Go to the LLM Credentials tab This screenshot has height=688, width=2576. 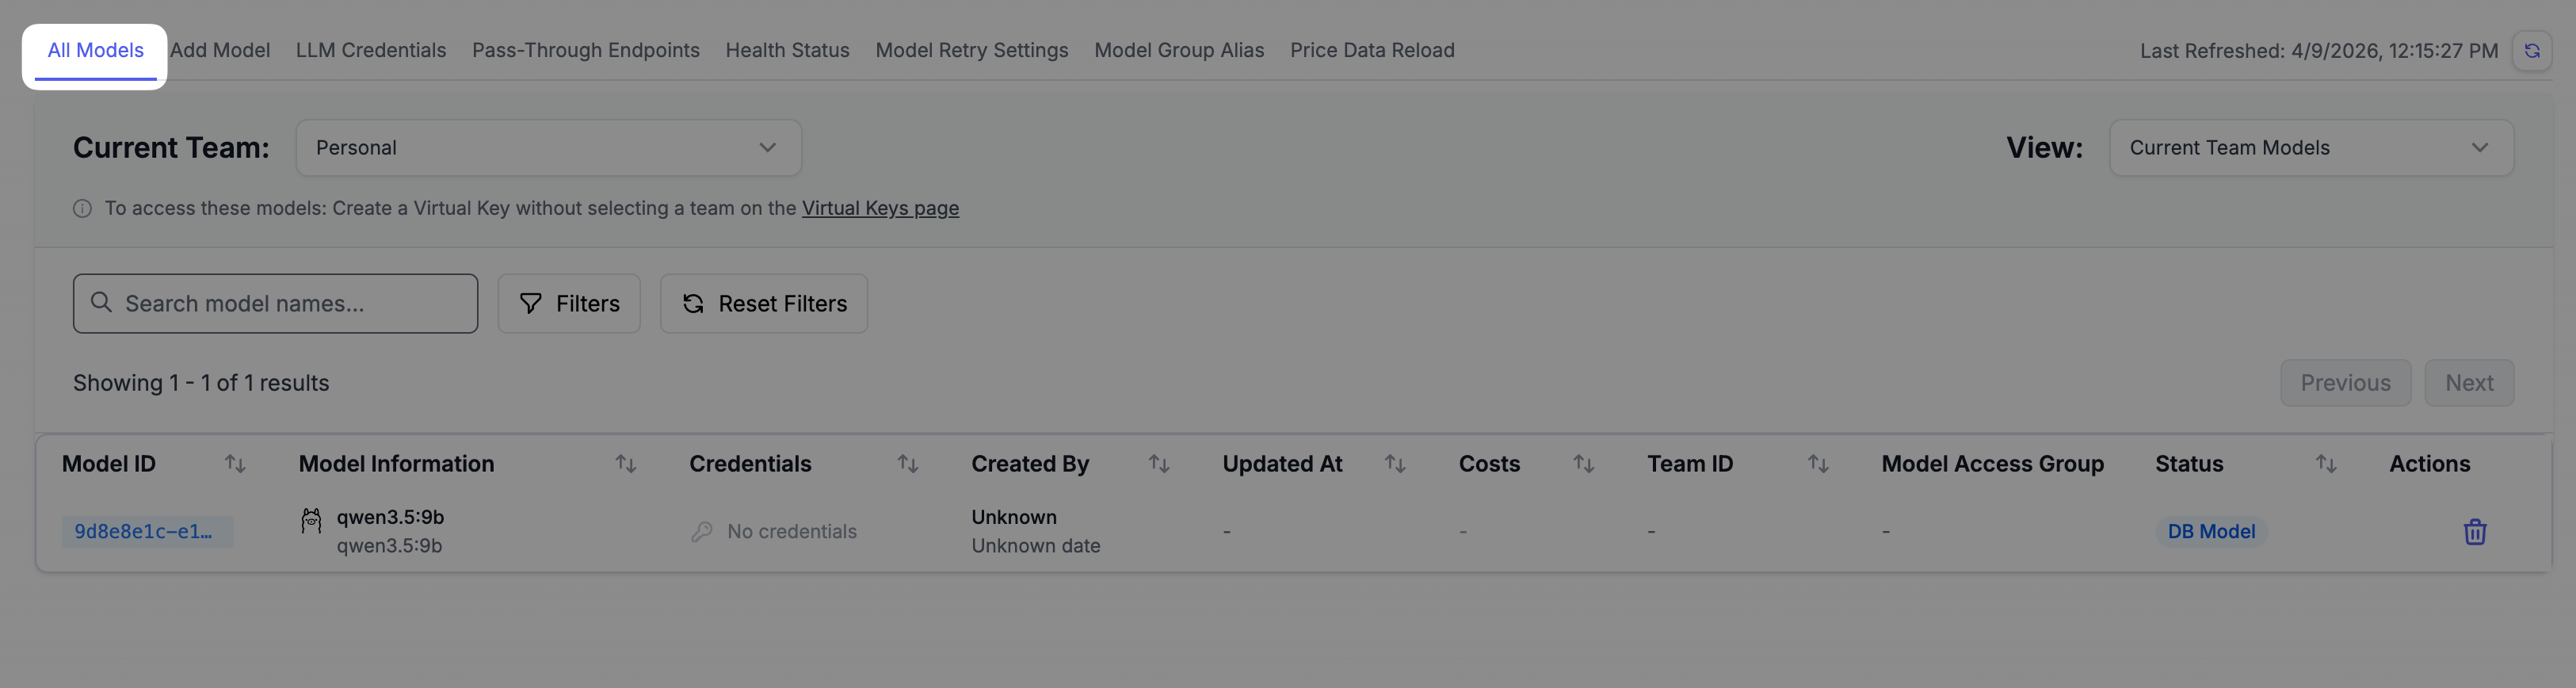pyautogui.click(x=370, y=50)
